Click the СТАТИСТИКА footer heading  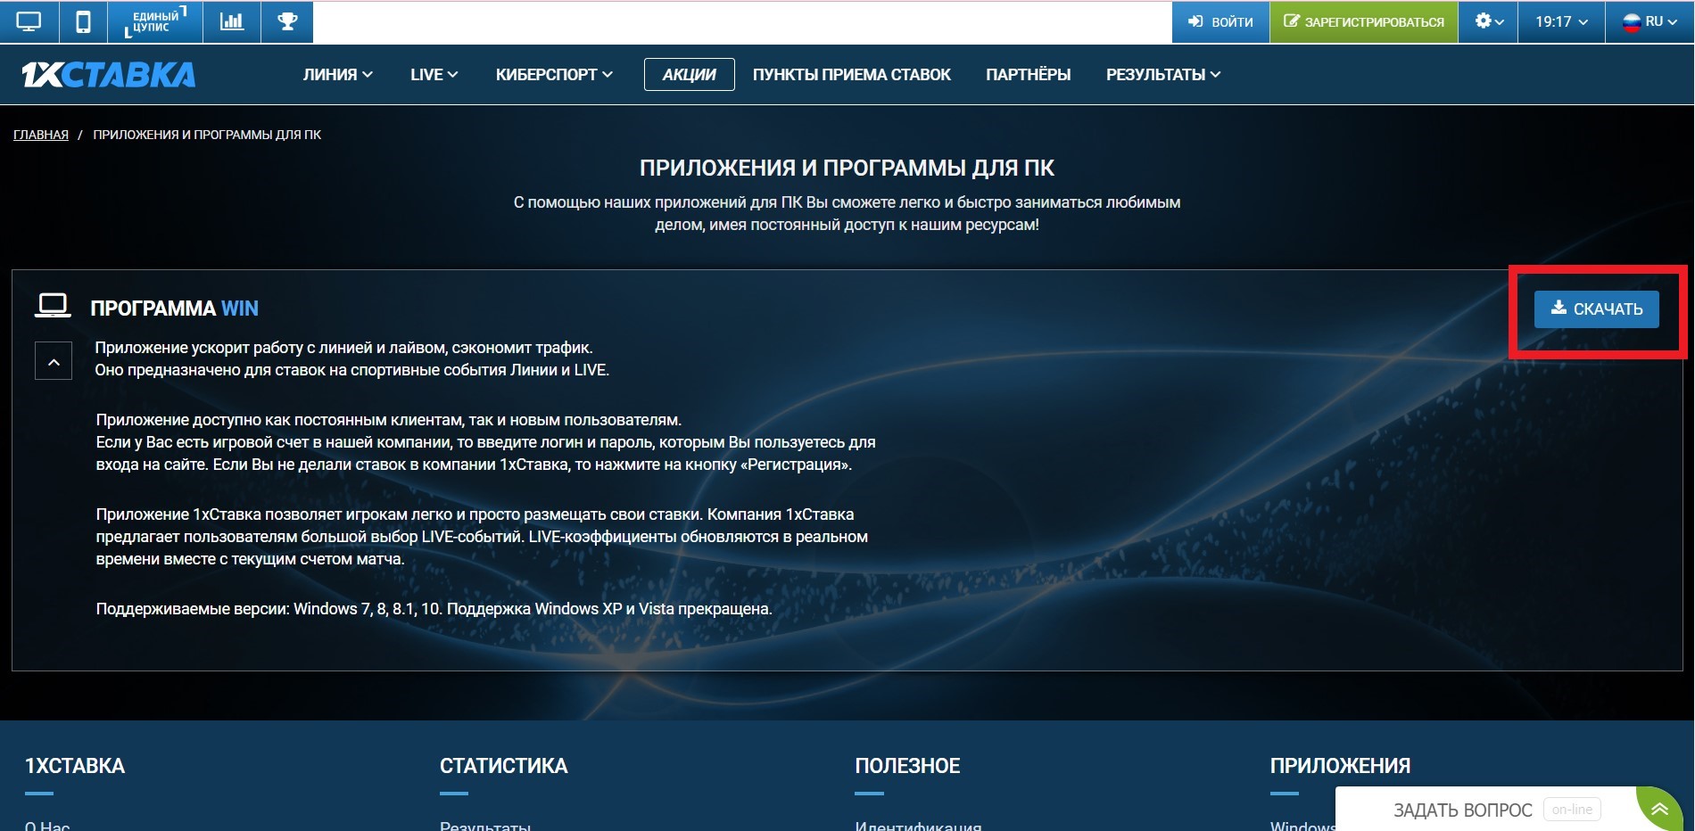503,766
